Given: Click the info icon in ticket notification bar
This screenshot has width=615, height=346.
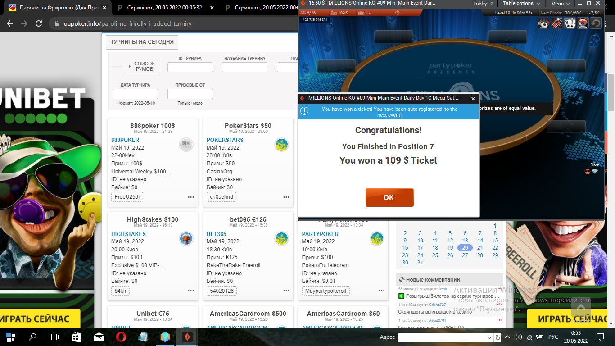Looking at the screenshot, I should tap(304, 111).
